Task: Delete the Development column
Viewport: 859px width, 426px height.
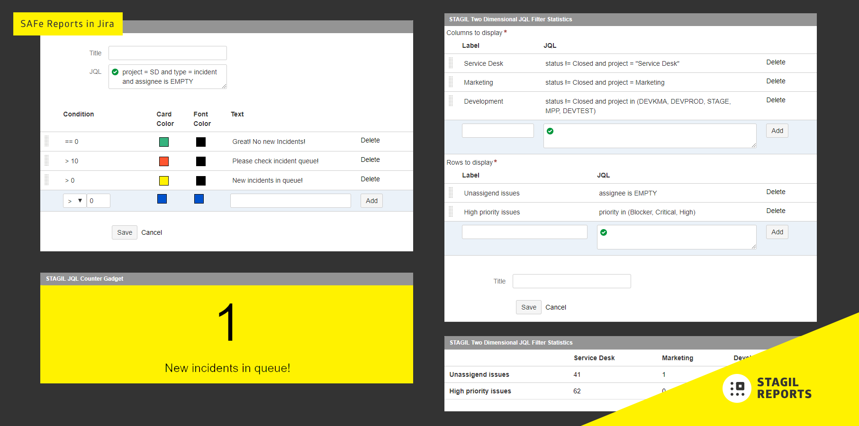Action: click(776, 100)
